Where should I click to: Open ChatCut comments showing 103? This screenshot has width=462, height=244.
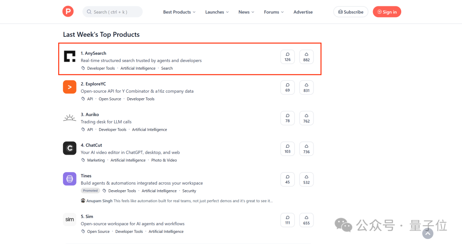[x=287, y=149]
